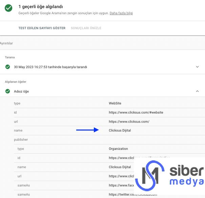205x198 pixels.
Task: Collapse the 'Adsız öğe' section chevron
Action: pyautogui.click(x=197, y=91)
